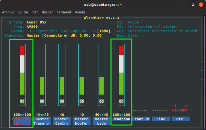Click the 40<>40 value above Master Lado
206x130 pixels.
pyautogui.click(x=101, y=115)
